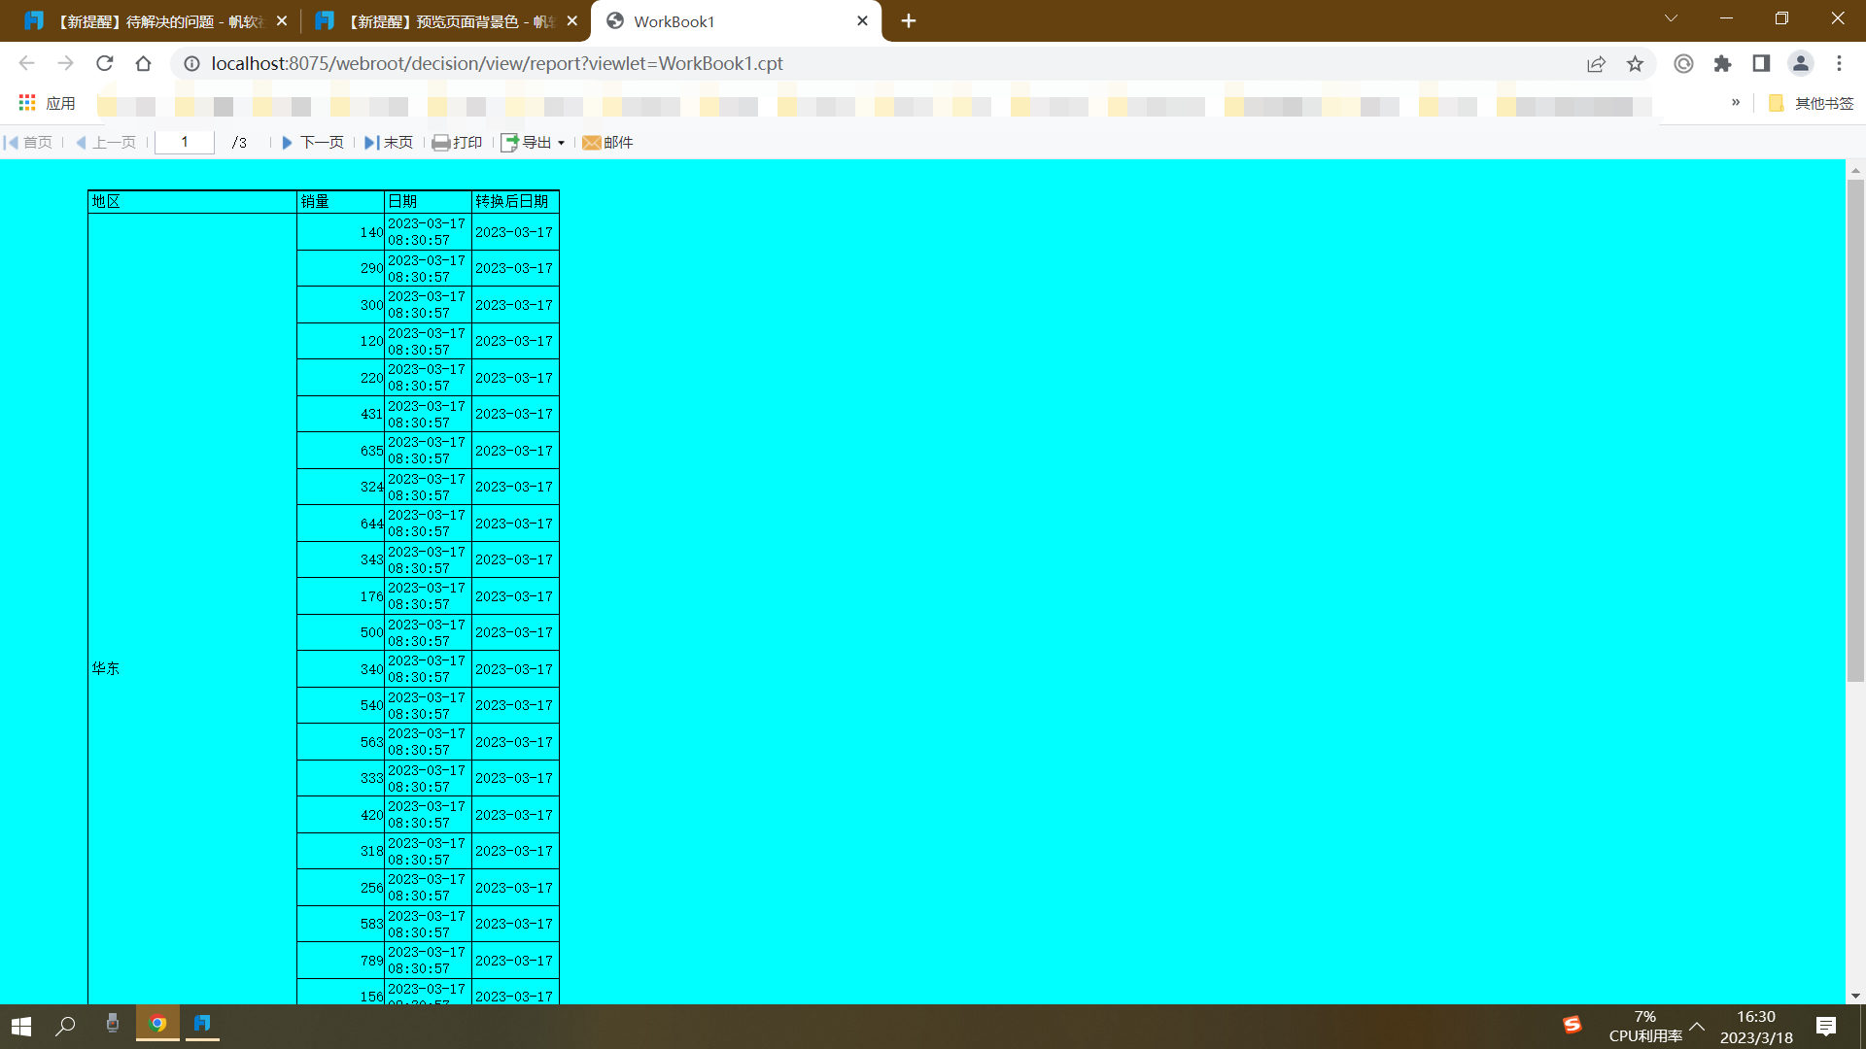The image size is (1866, 1049).
Task: Open 其他书签 bookmarks folder
Action: pos(1812,103)
